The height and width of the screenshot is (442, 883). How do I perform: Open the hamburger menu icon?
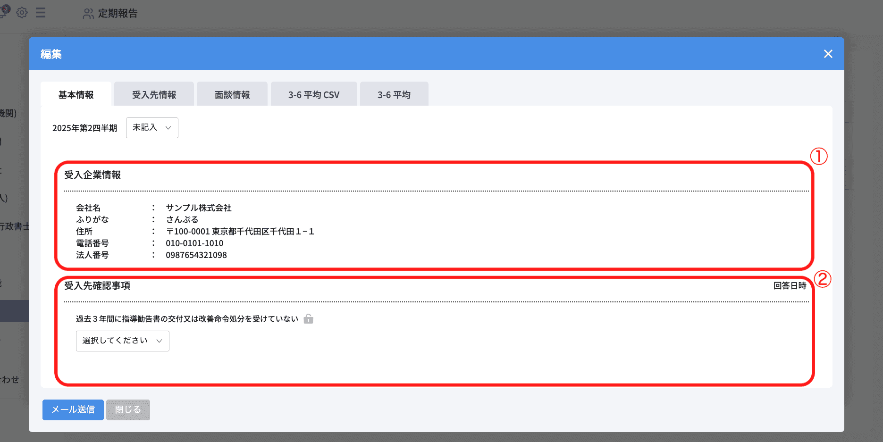pyautogui.click(x=41, y=13)
